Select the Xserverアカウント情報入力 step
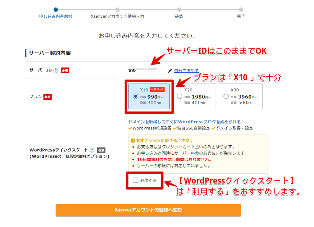 coord(117,17)
